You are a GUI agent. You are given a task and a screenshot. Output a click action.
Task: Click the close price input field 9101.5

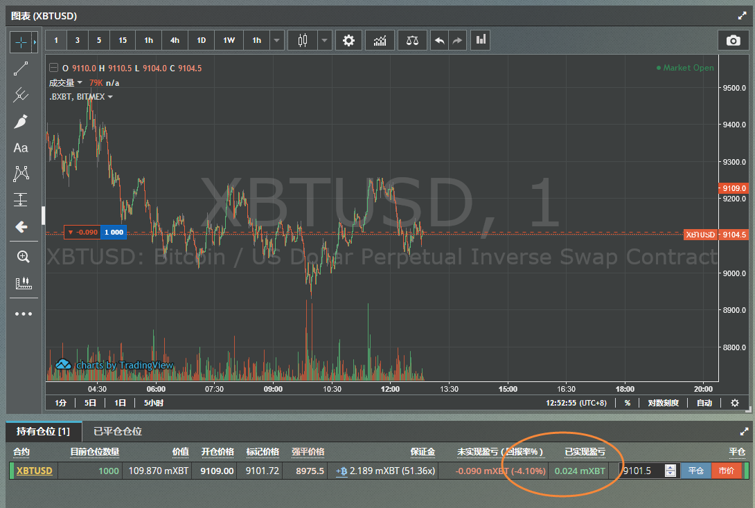[x=643, y=471]
